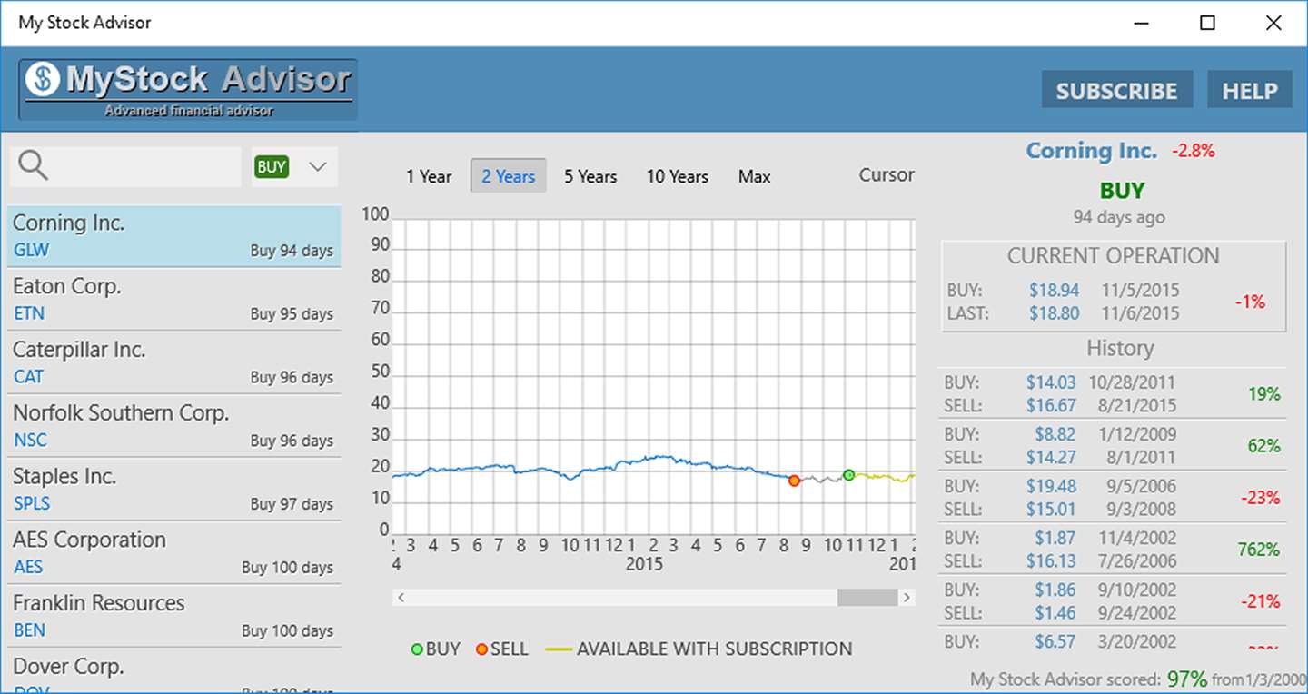Choose Dover Corp. from the list
This screenshot has width=1308, height=694.
click(173, 672)
